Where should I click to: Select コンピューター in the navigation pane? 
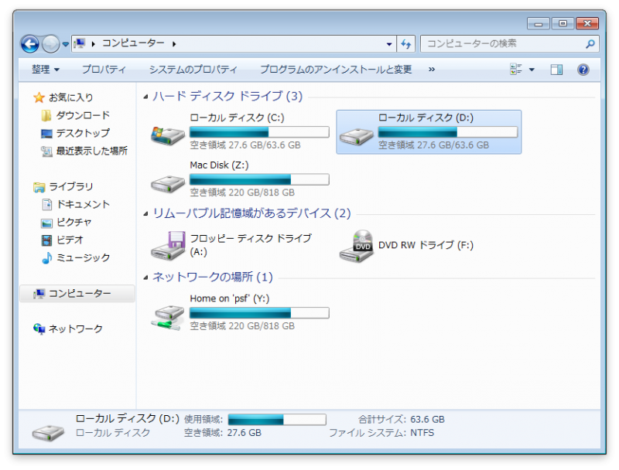(77, 293)
